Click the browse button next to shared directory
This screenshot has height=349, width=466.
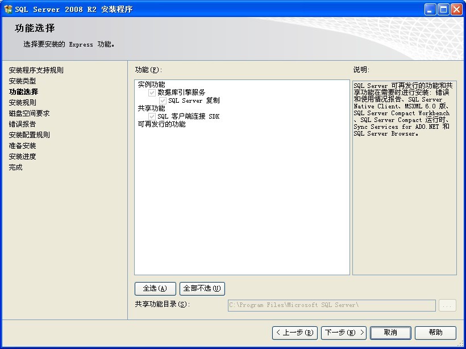447,305
